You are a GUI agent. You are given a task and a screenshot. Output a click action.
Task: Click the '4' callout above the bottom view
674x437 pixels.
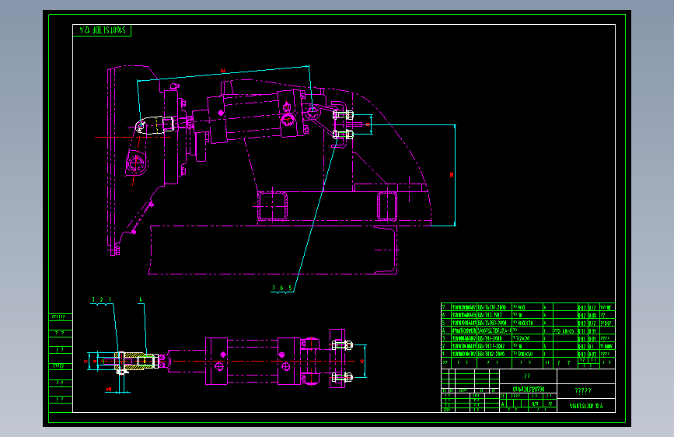141,299
